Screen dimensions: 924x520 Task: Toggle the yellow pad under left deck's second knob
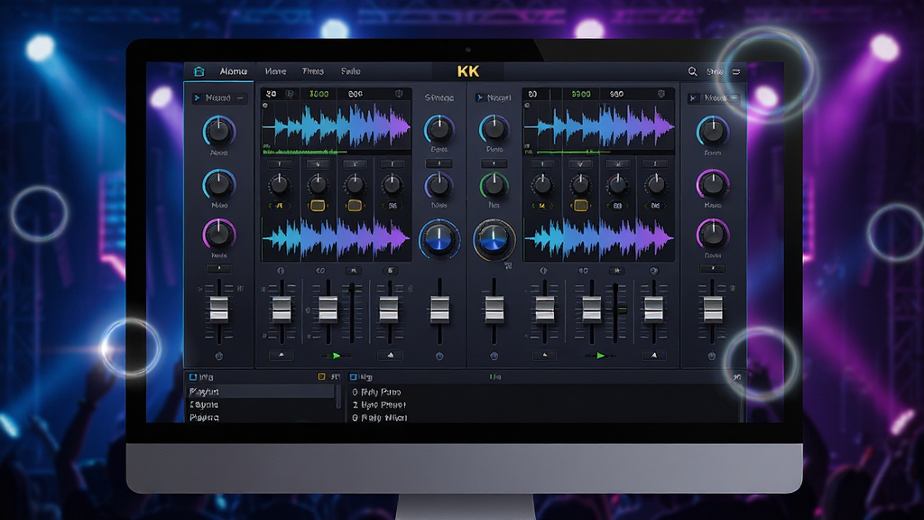(x=318, y=205)
